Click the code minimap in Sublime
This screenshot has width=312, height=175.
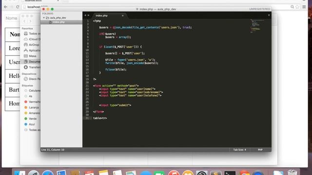(257, 26)
